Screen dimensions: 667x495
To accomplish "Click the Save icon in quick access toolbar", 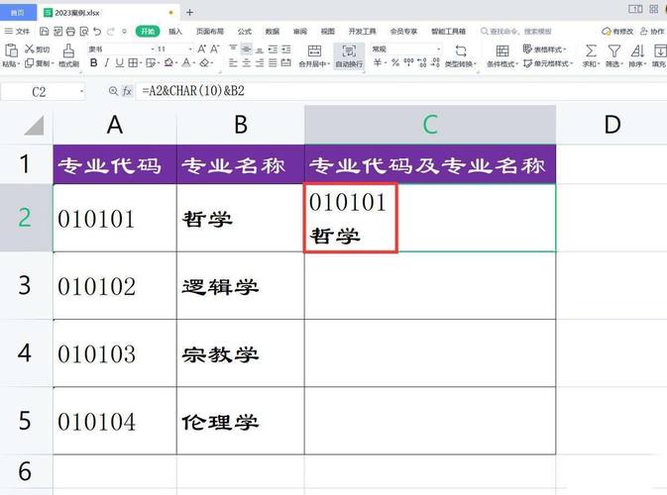I will (x=44, y=31).
